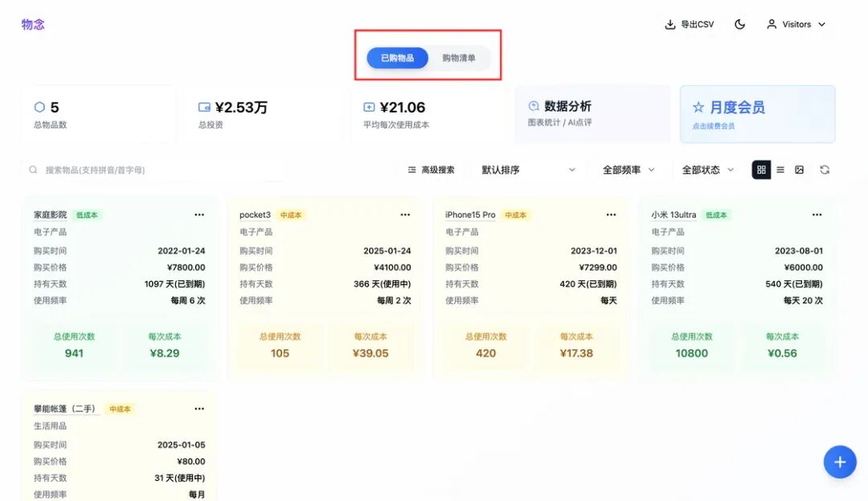
Task: Open more options for 小米 13ultra card
Action: pyautogui.click(x=817, y=214)
